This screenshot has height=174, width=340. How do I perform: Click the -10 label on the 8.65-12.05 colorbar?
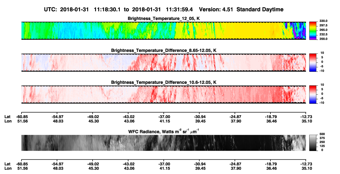click(322, 71)
